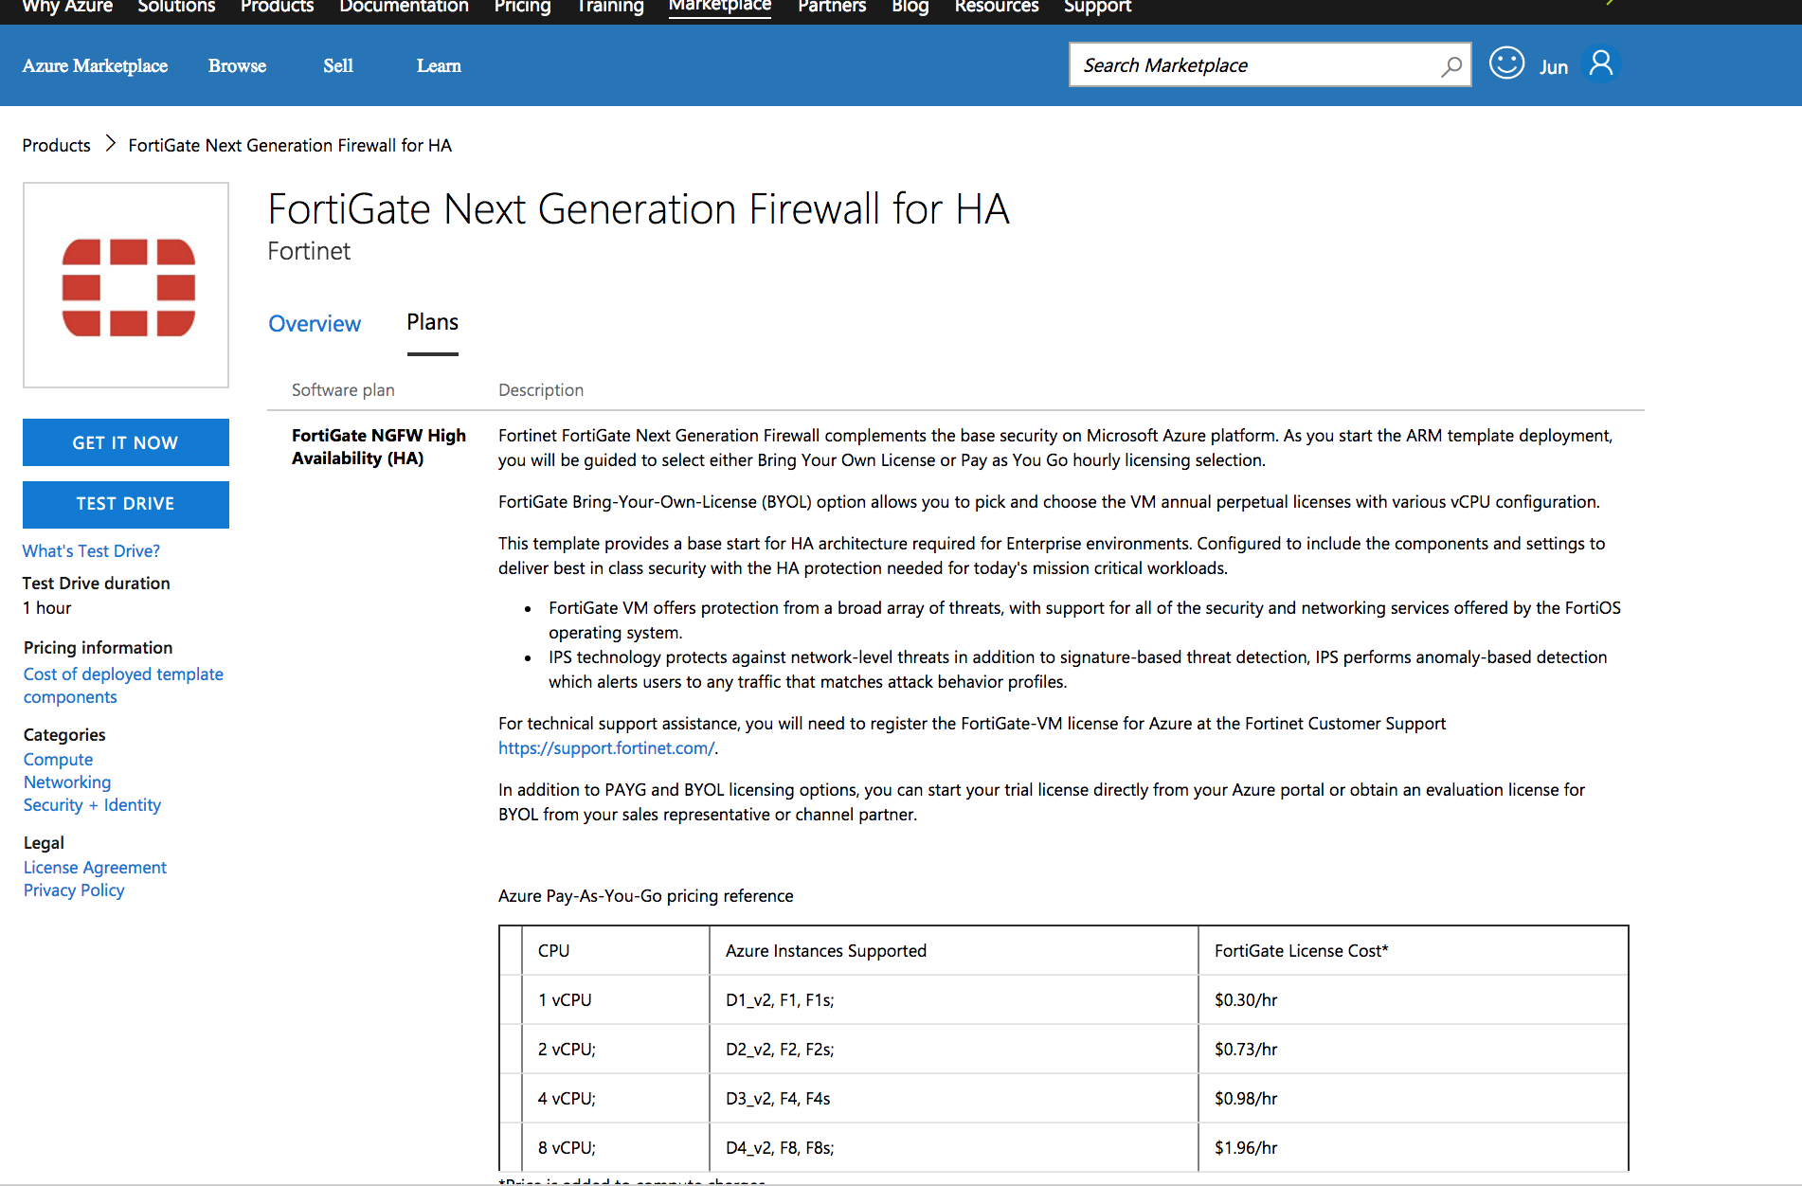The width and height of the screenshot is (1802, 1186).
Task: Click the TEST DRIVE button
Action: pos(126,504)
